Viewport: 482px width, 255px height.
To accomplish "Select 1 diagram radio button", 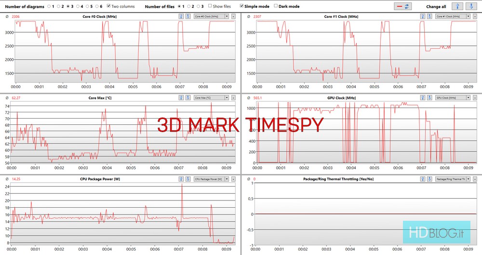I will 49,6.
